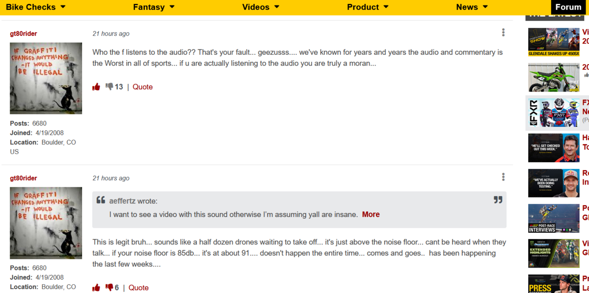Thumbs up the first gt80rider post

coord(96,87)
